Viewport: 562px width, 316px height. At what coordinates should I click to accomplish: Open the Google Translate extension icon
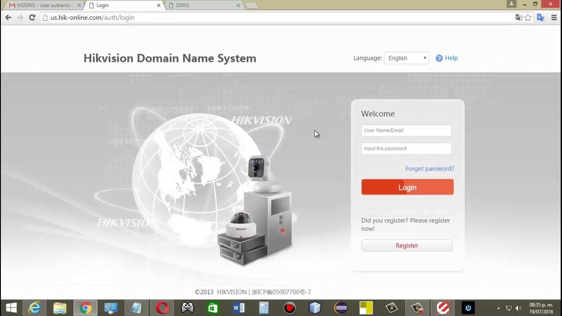coord(541,18)
